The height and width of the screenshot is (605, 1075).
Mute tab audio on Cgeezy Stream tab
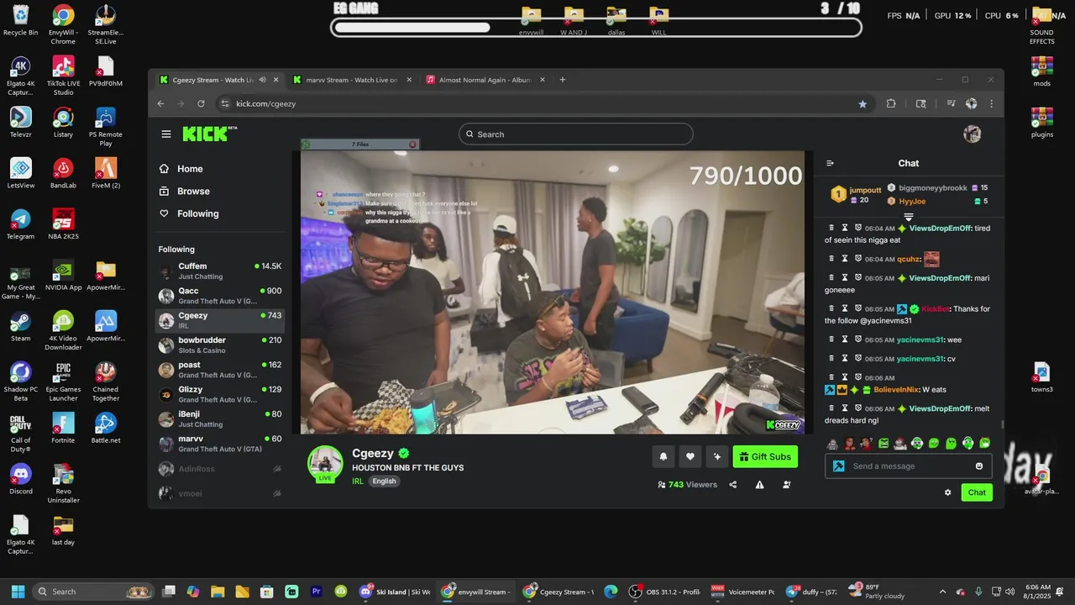click(x=263, y=80)
